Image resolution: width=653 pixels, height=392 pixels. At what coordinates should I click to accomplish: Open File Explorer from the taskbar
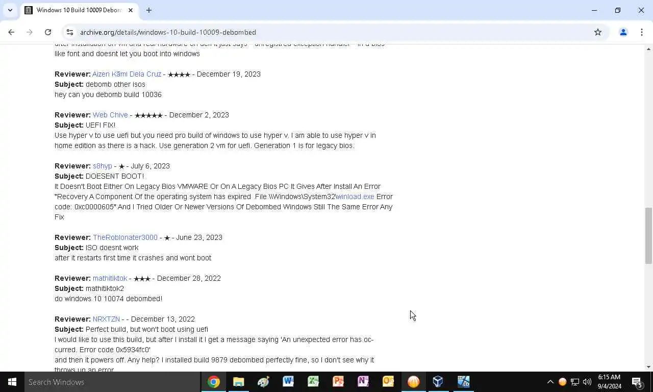click(239, 382)
